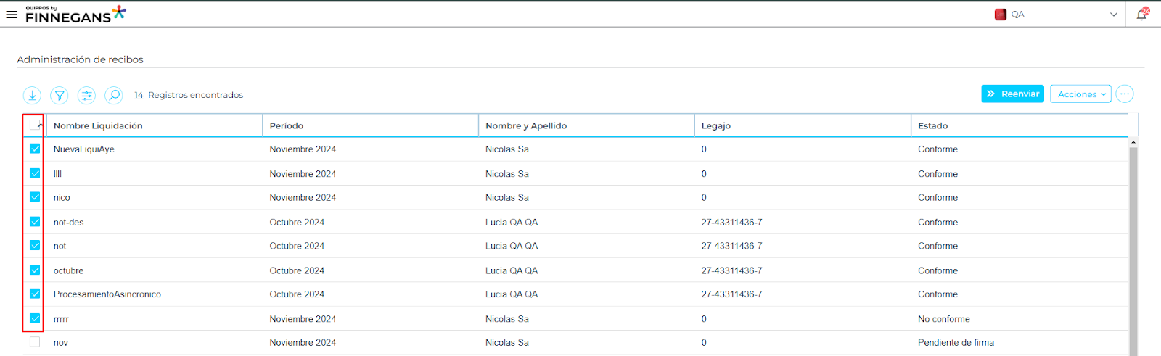The image size is (1161, 356).
Task: Click the 14 records count link
Action: coord(139,95)
